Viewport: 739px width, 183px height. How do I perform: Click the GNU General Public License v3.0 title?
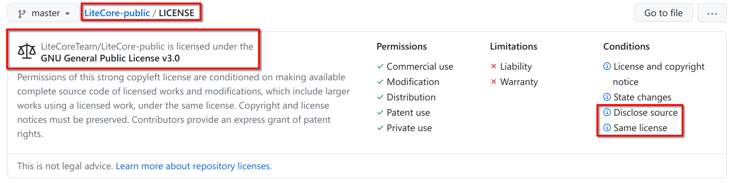[110, 58]
